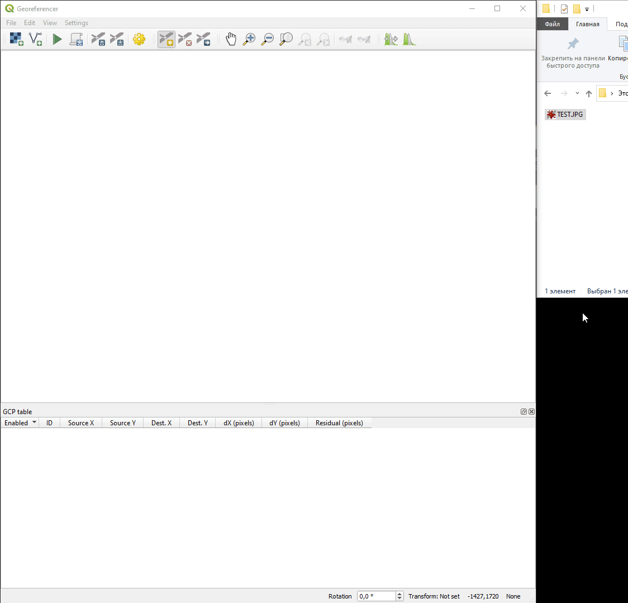Toggle the Add Point tool off
This screenshot has width=628, height=603.
pos(166,39)
